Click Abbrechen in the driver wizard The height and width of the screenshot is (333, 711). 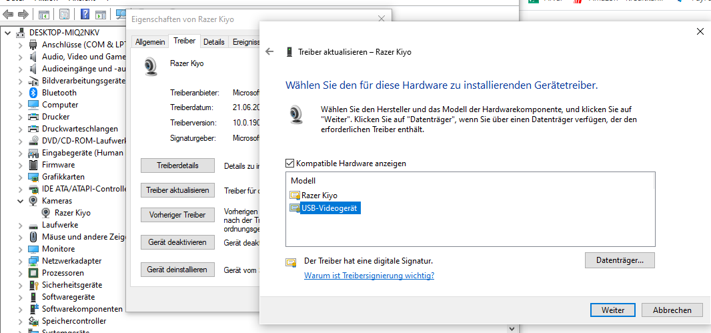672,310
